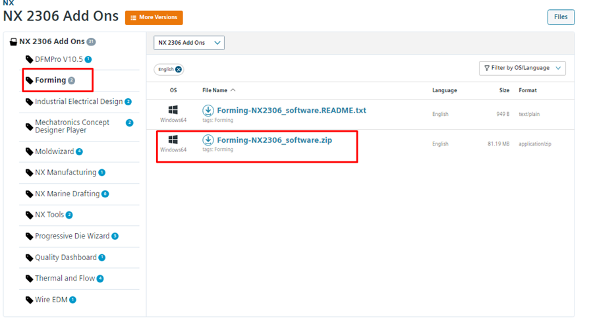Click count badge next to Moldwizard

(x=79, y=152)
